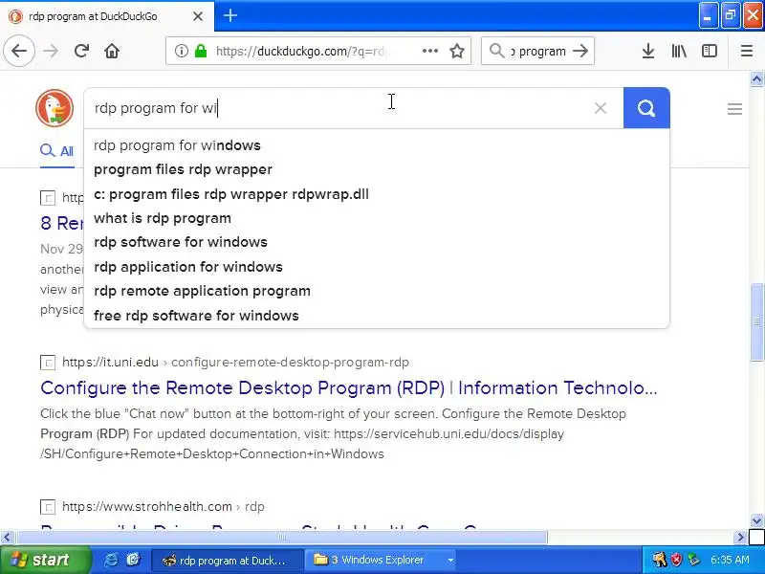This screenshot has width=765, height=574.
Task: Open the Library menu
Action: click(x=679, y=51)
